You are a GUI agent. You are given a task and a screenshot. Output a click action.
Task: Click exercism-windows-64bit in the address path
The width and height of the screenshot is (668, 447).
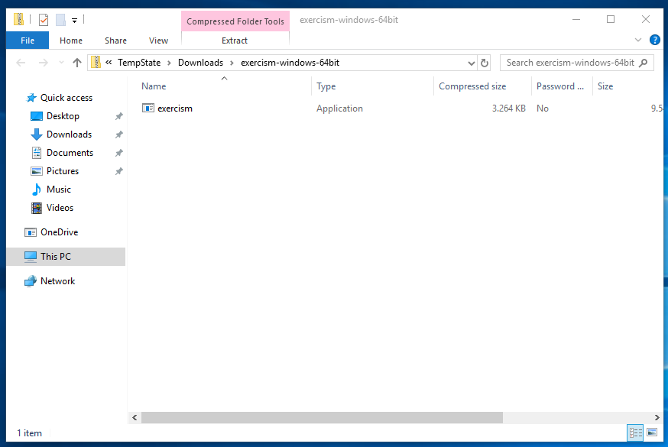coord(290,63)
